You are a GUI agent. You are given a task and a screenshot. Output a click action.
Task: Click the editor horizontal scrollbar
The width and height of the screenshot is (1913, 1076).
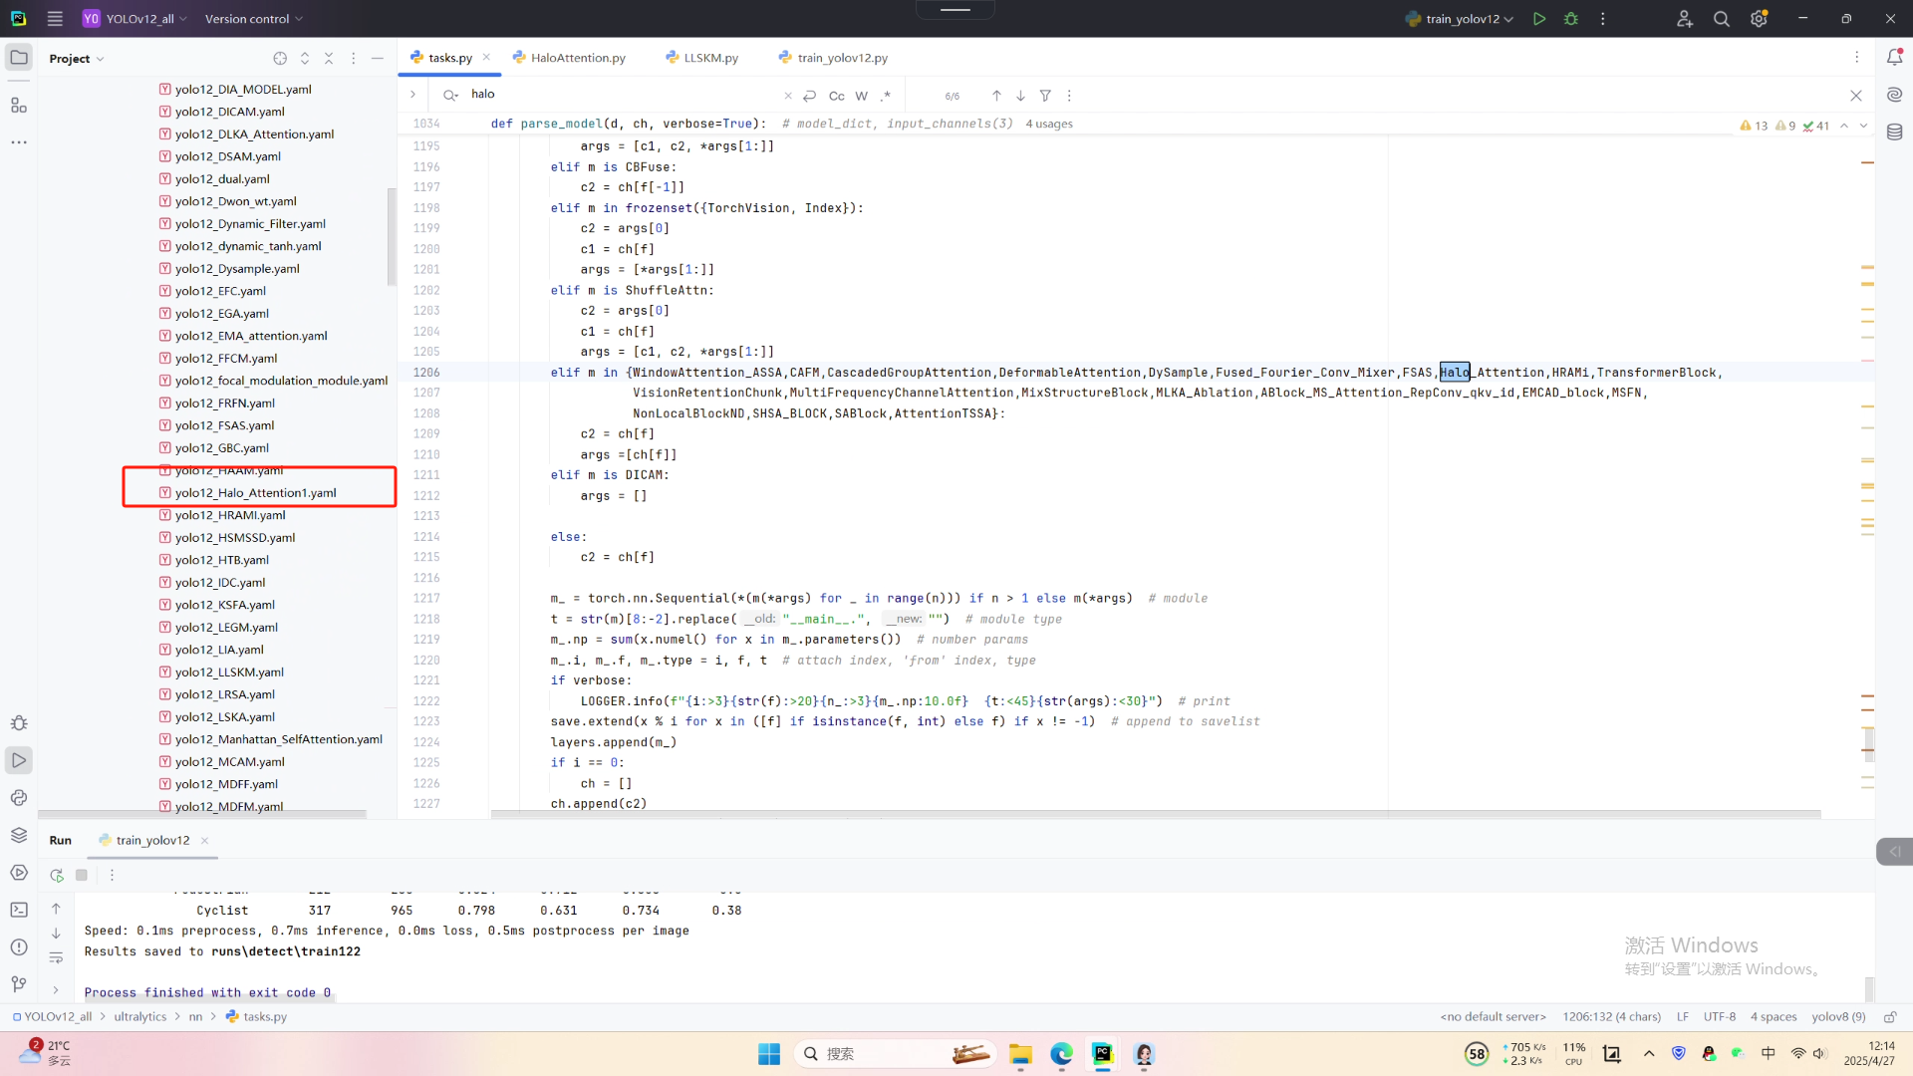[x=1156, y=814]
